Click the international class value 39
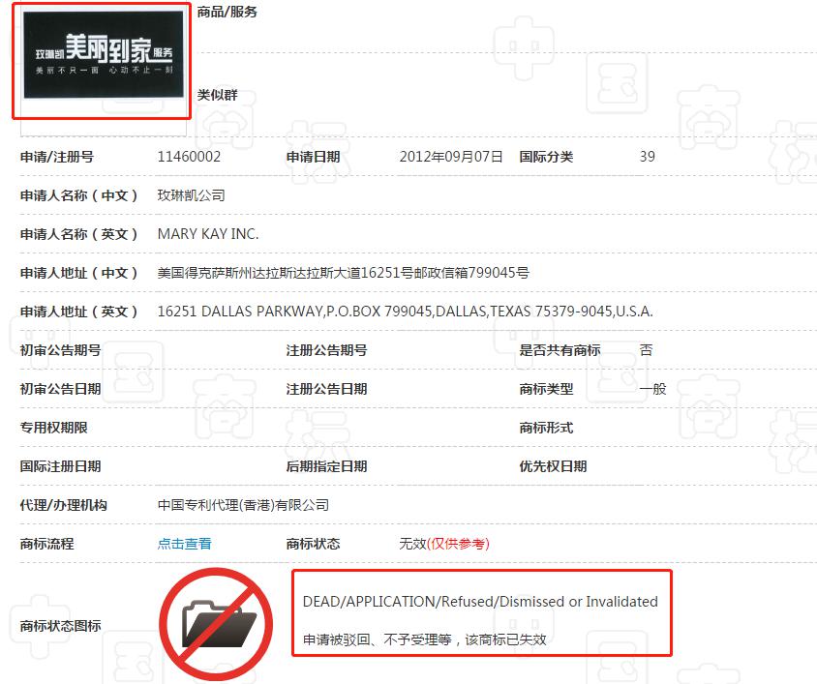 pyautogui.click(x=647, y=157)
